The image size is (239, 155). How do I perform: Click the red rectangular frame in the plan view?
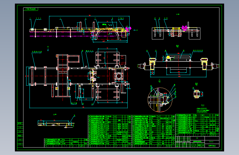pos(74,59)
